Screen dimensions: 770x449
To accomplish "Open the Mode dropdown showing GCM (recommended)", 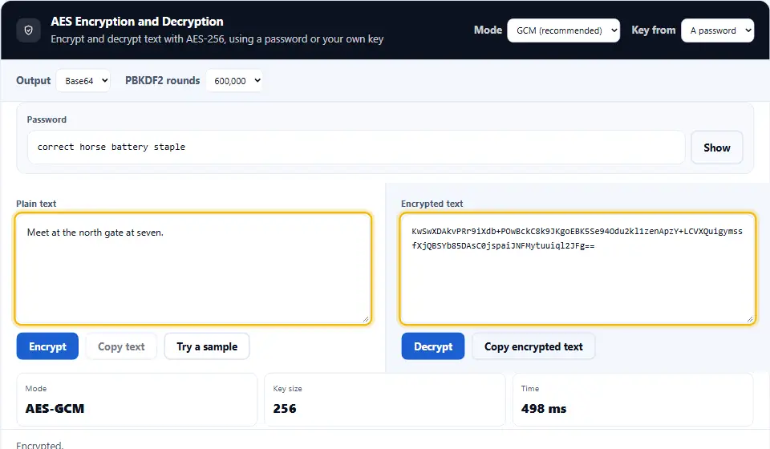I will click(x=563, y=30).
